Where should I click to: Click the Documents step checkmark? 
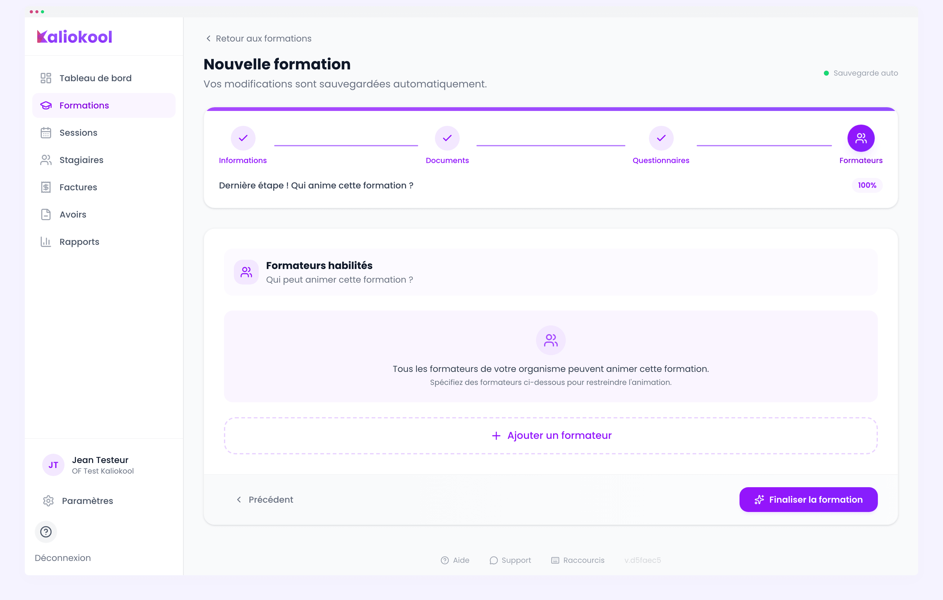click(x=447, y=138)
